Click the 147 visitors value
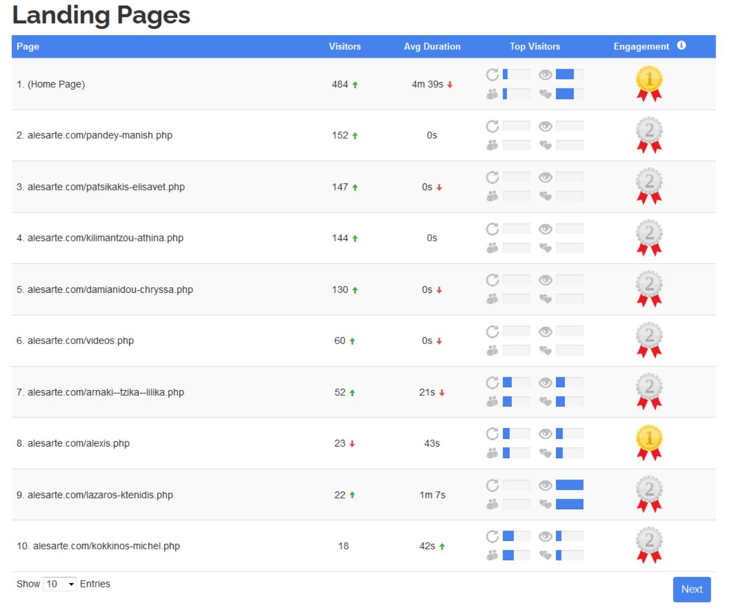Image resolution: width=729 pixels, height=612 pixels. tap(340, 187)
